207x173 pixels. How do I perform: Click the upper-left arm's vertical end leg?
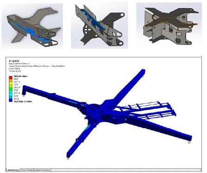[25, 91]
